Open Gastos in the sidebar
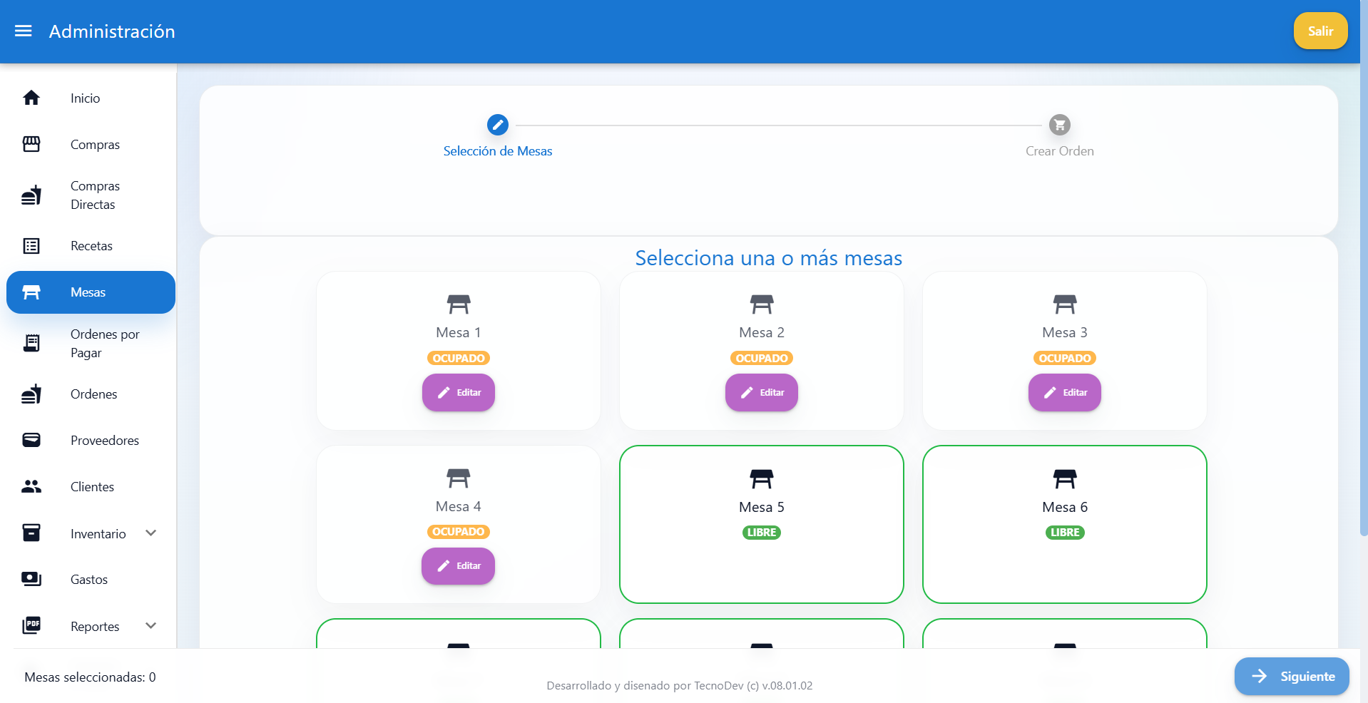The width and height of the screenshot is (1368, 703). 91,579
